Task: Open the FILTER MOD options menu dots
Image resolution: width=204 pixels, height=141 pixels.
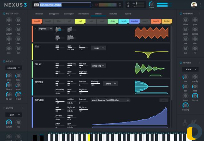Action: (23, 13)
